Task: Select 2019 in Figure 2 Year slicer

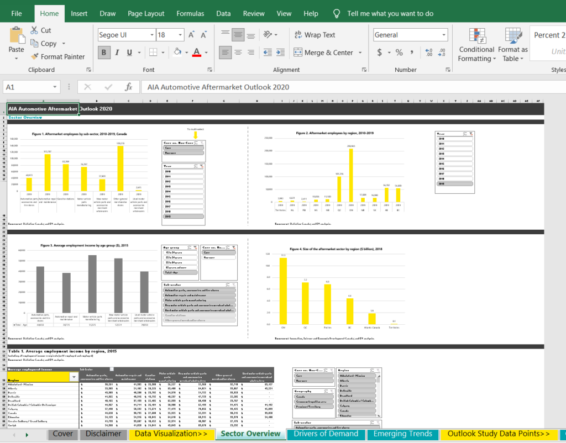Action: [454, 183]
